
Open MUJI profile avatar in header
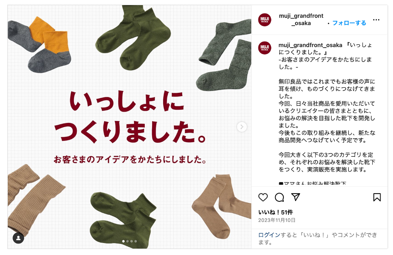[x=264, y=20]
